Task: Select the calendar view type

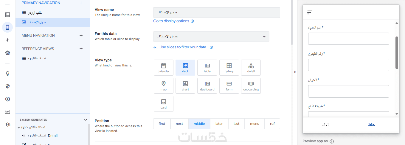Action: click(163, 68)
